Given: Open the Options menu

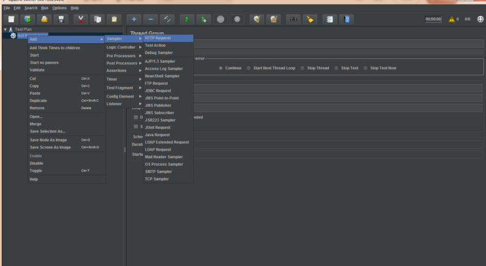Looking at the screenshot, I should (x=59, y=8).
